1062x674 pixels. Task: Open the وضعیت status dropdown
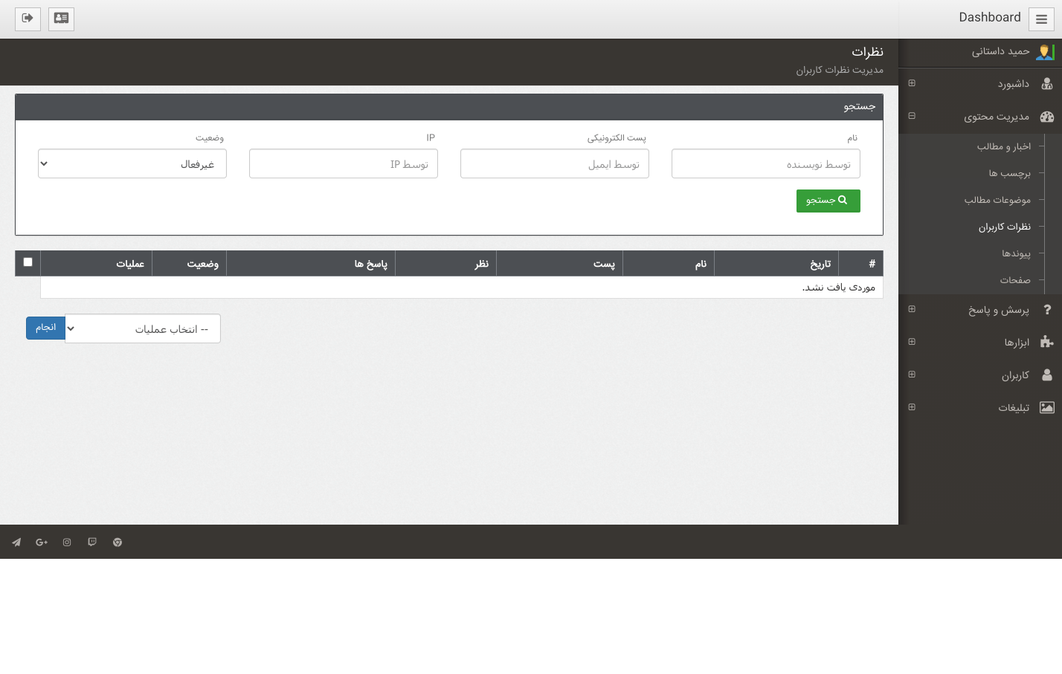point(132,164)
